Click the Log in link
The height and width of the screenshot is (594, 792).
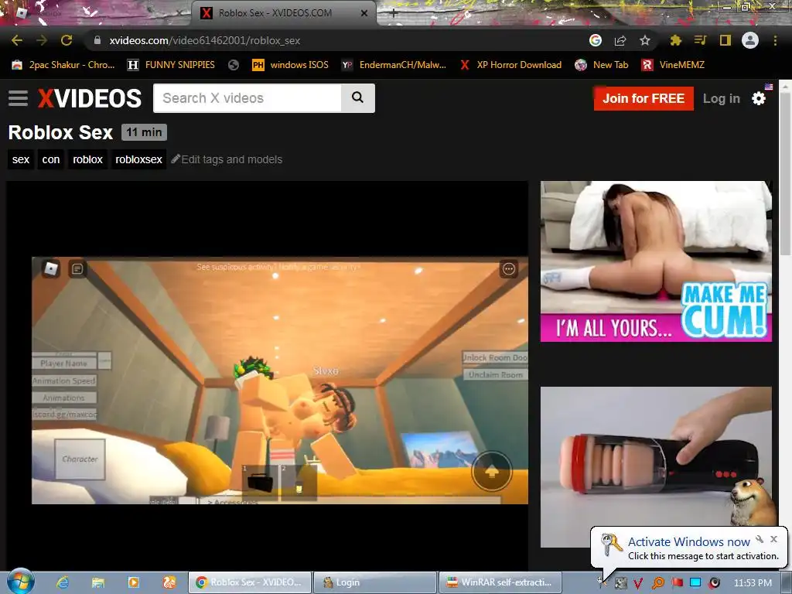coord(722,98)
